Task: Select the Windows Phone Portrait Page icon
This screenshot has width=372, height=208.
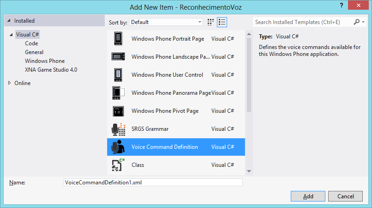Action: (x=118, y=38)
